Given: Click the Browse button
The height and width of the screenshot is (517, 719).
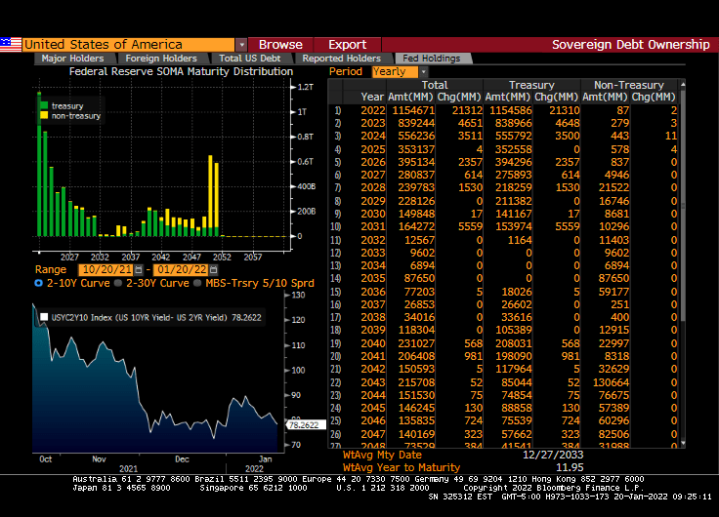Looking at the screenshot, I should tap(280, 44).
